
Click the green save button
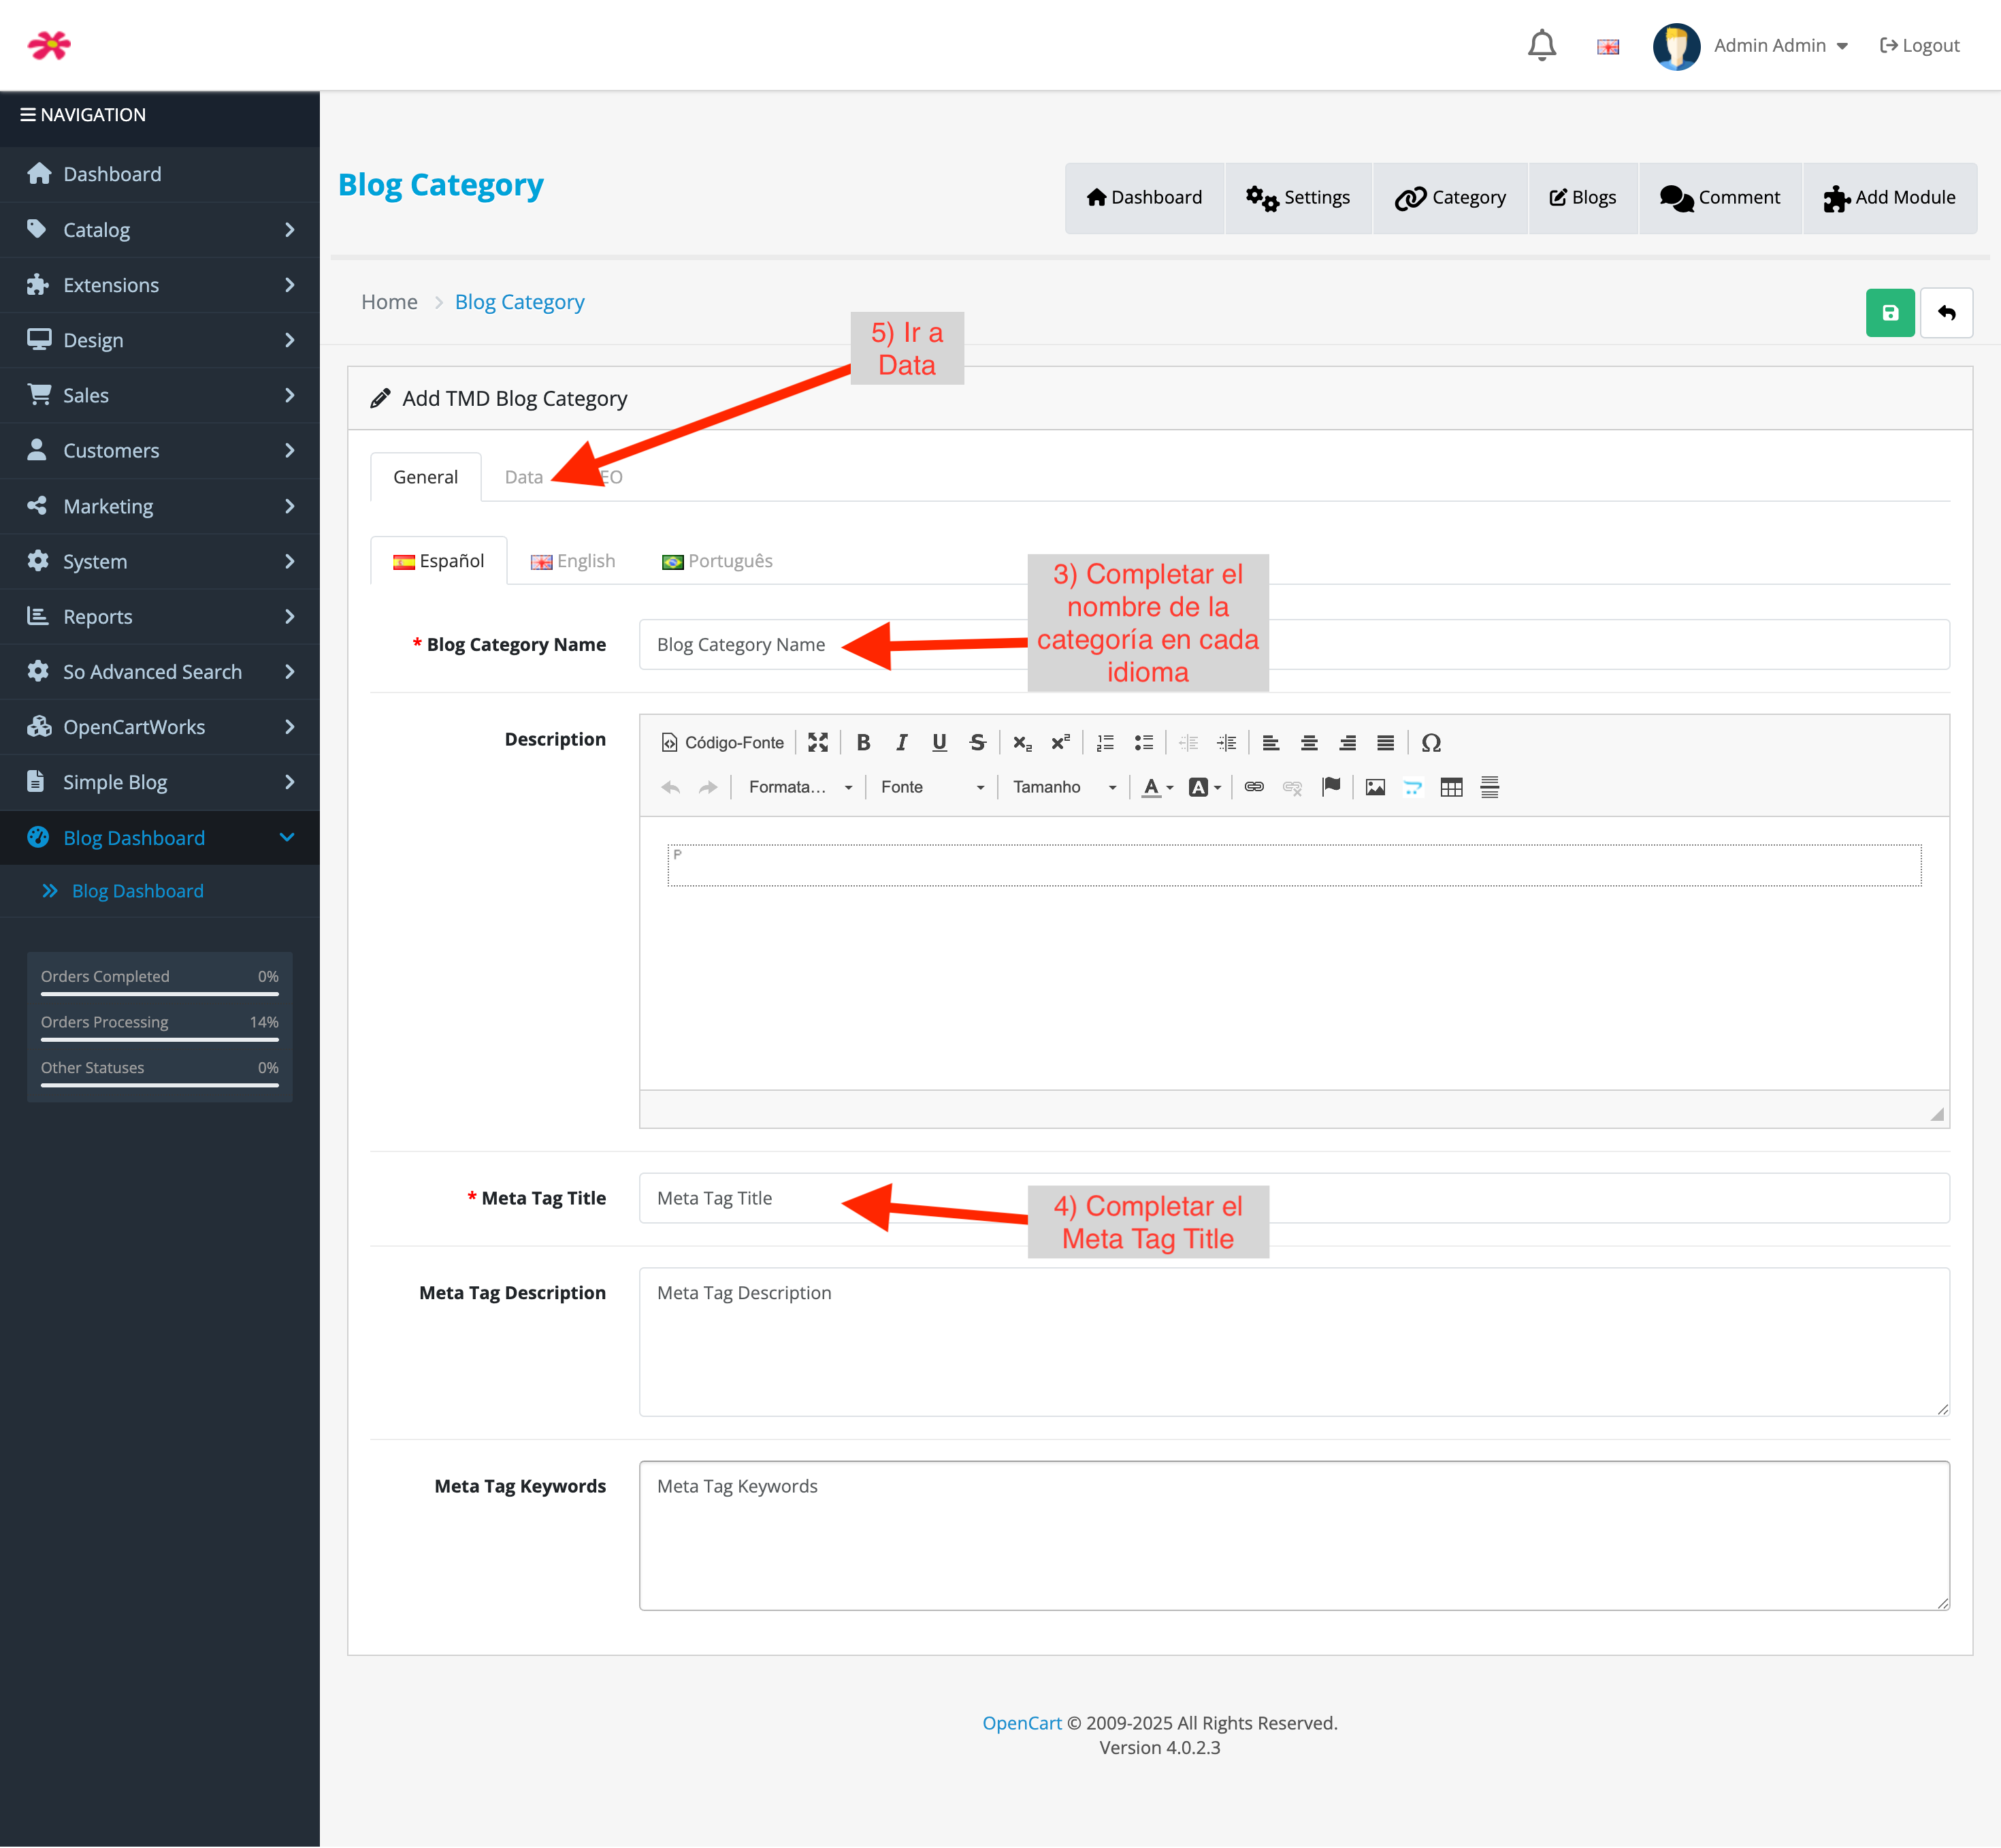point(1889,313)
